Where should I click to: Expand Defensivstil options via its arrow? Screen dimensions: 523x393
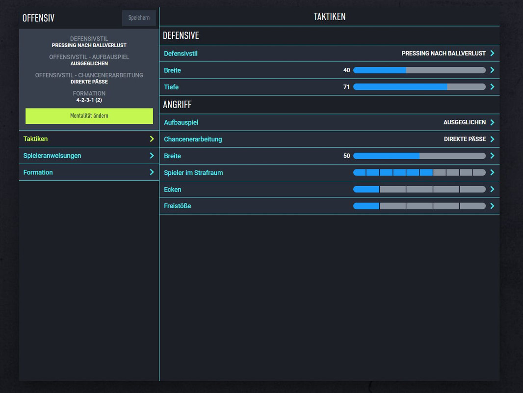[492, 54]
